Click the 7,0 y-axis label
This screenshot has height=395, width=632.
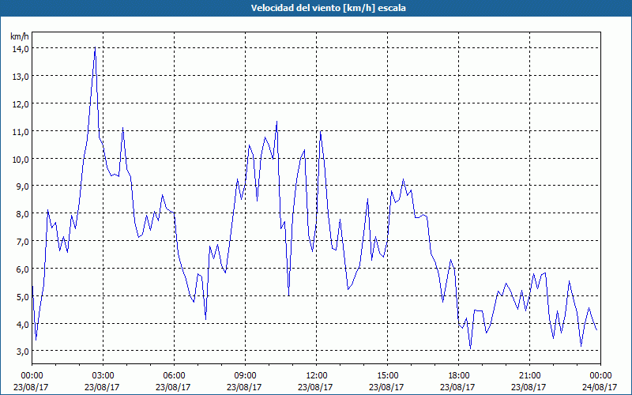coord(22,242)
